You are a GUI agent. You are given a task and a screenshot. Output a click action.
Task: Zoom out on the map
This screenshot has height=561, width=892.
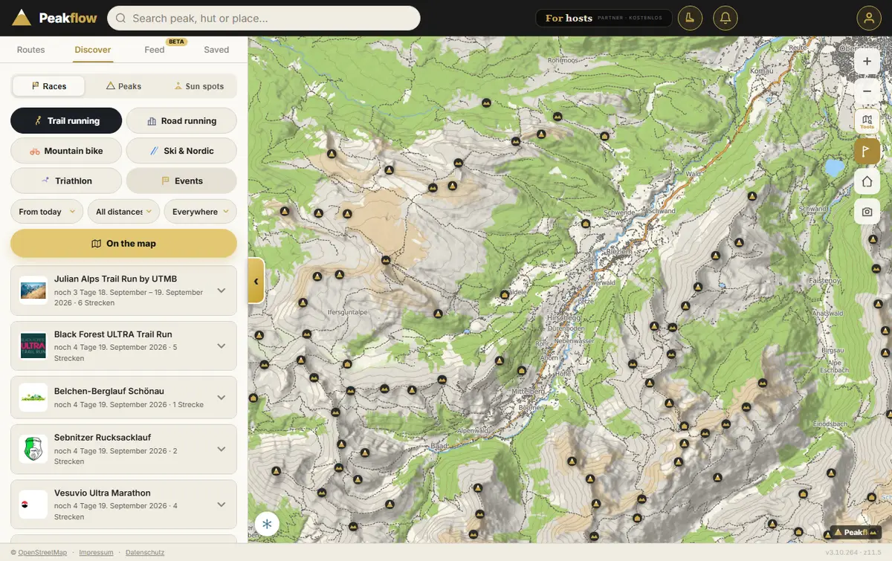point(867,91)
